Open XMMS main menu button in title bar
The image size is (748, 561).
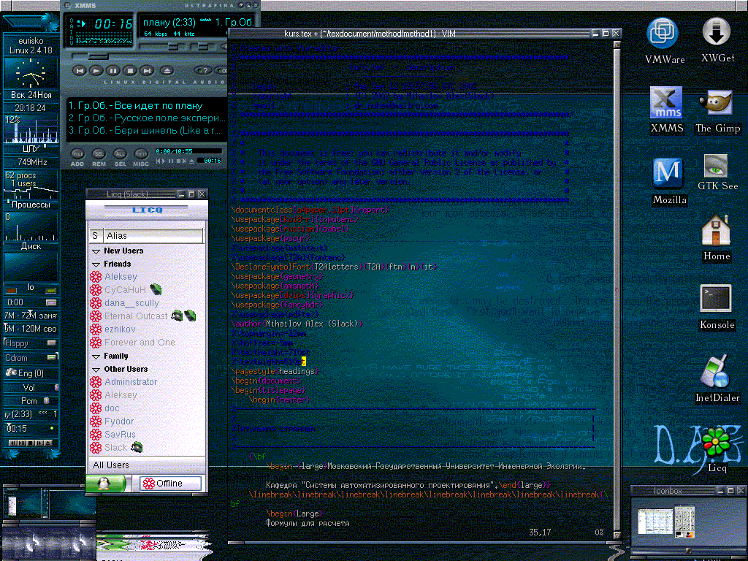[67, 5]
